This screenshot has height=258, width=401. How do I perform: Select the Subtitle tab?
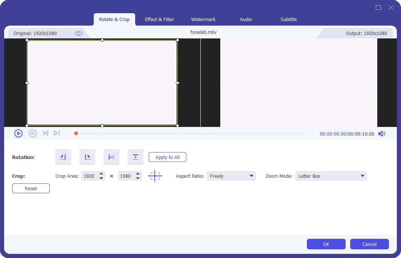pos(288,20)
